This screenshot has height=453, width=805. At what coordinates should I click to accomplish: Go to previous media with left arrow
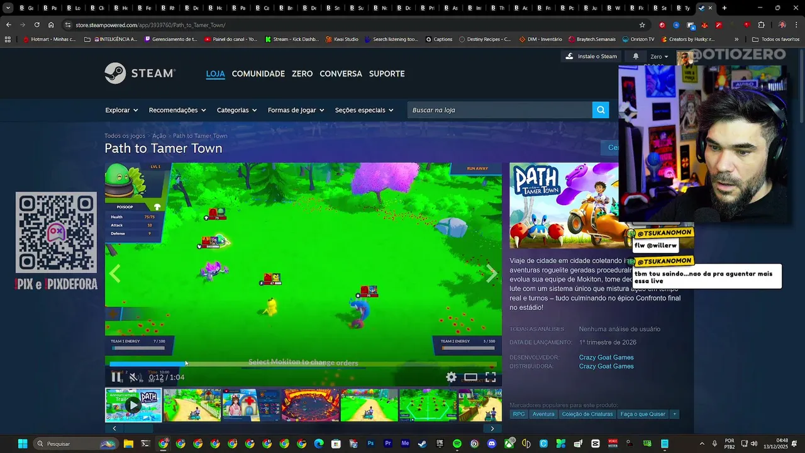click(x=115, y=273)
